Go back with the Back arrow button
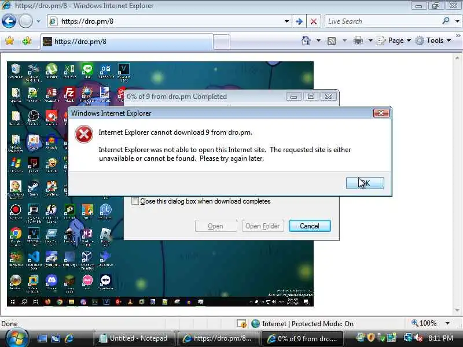463x347 pixels. tap(9, 21)
